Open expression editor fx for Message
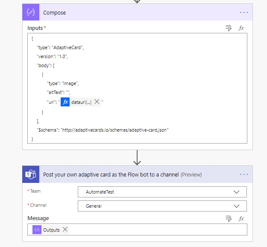This screenshot has width=267, height=247. (x=241, y=218)
